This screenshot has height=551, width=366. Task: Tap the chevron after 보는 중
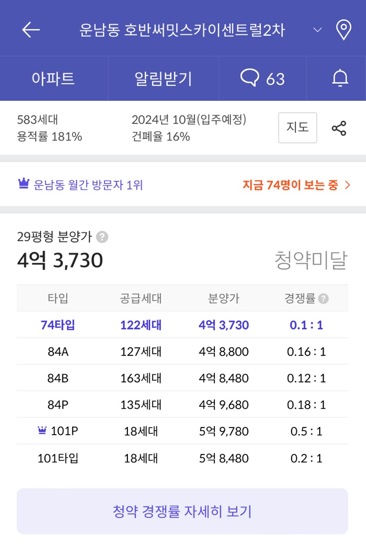click(x=347, y=185)
